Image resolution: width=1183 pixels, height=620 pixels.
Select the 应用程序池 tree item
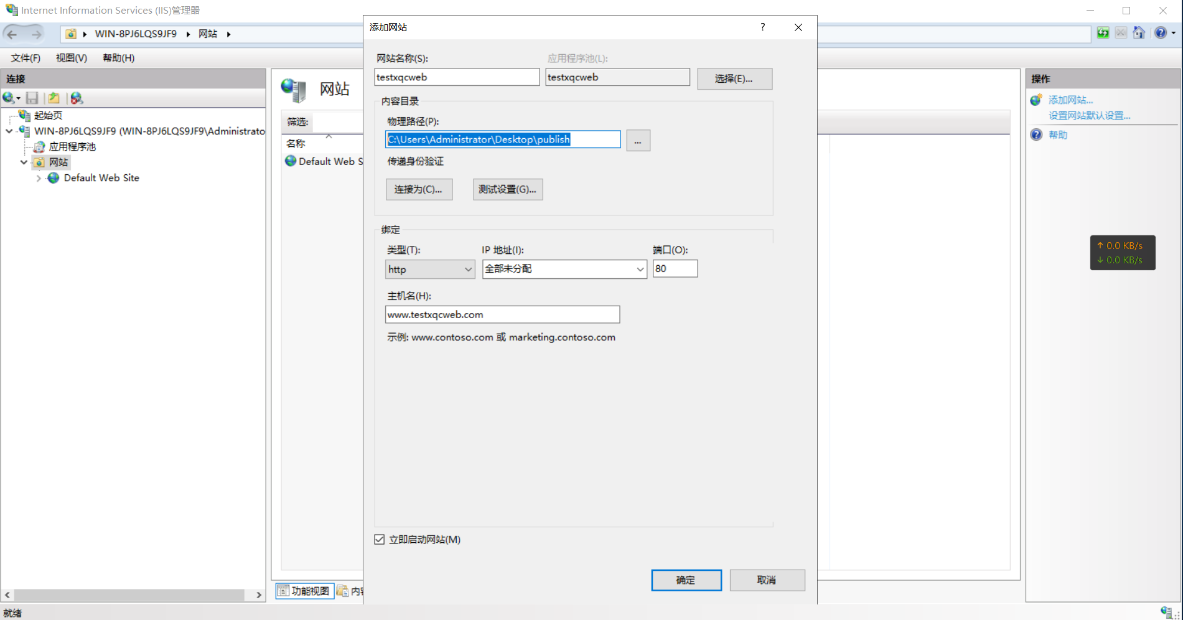click(x=72, y=146)
